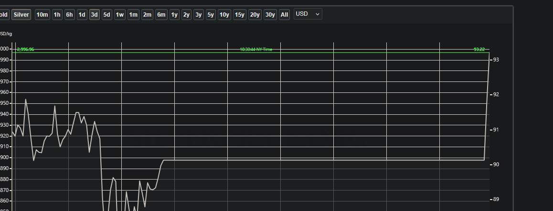The width and height of the screenshot is (553, 211).
Task: Show the 1y price history
Action: coord(174,15)
